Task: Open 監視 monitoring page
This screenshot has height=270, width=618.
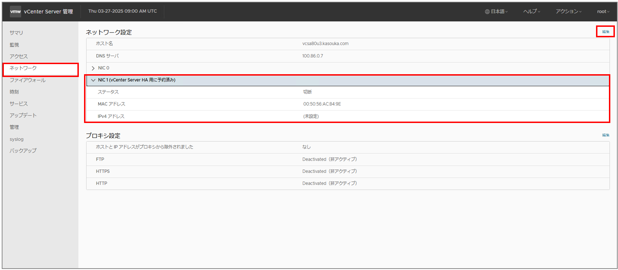Action: tap(14, 45)
